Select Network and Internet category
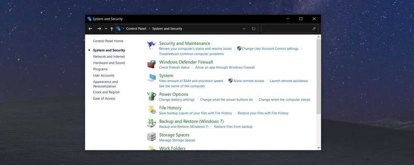 pyautogui.click(x=109, y=57)
